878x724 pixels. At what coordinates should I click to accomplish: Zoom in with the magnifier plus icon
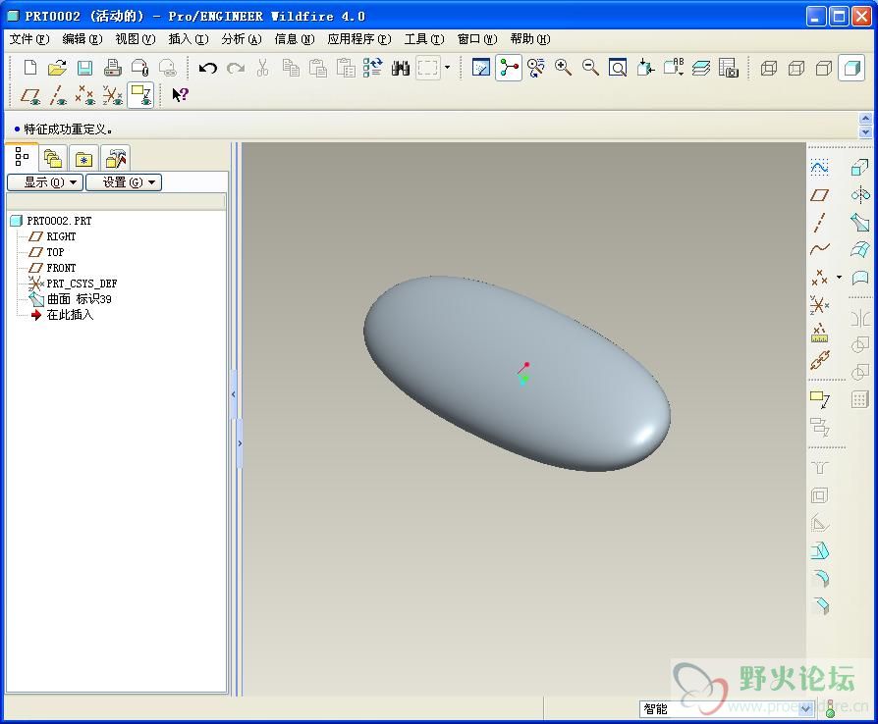tap(563, 68)
